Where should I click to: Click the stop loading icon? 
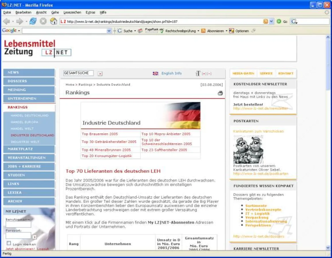tap(43, 21)
